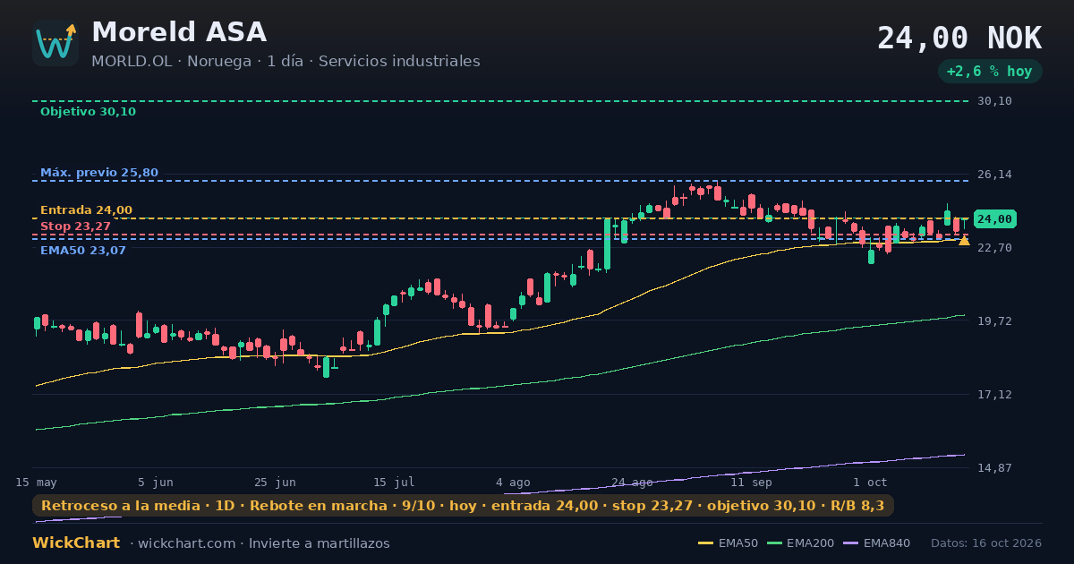
Task: Click the 24 ago date label
Action: tap(632, 482)
